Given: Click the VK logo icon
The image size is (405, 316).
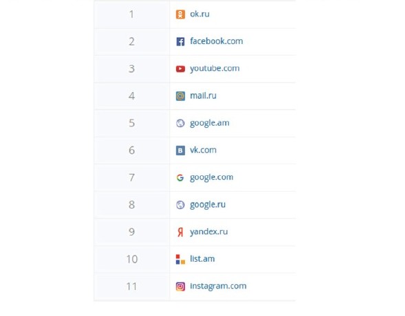Looking at the screenshot, I should 180,150.
